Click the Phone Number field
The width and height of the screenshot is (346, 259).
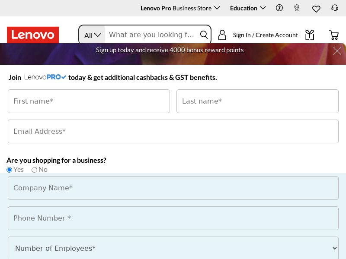173,218
